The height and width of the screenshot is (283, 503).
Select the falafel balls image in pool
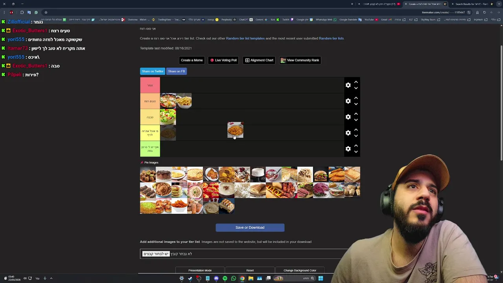(x=148, y=175)
